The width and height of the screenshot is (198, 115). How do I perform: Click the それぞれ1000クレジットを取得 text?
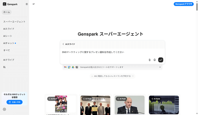coord(15,96)
